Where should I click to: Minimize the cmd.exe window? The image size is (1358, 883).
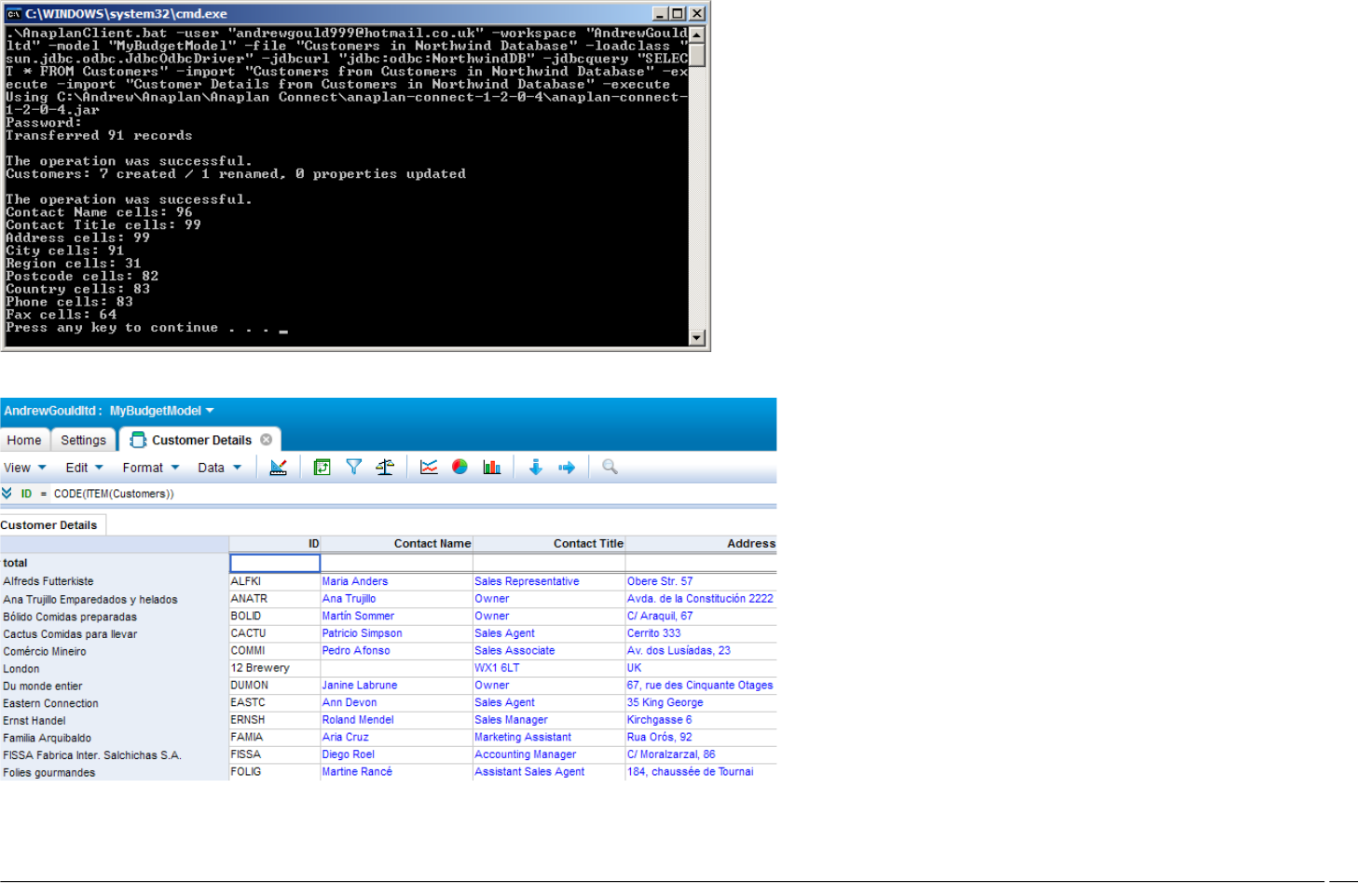[661, 14]
